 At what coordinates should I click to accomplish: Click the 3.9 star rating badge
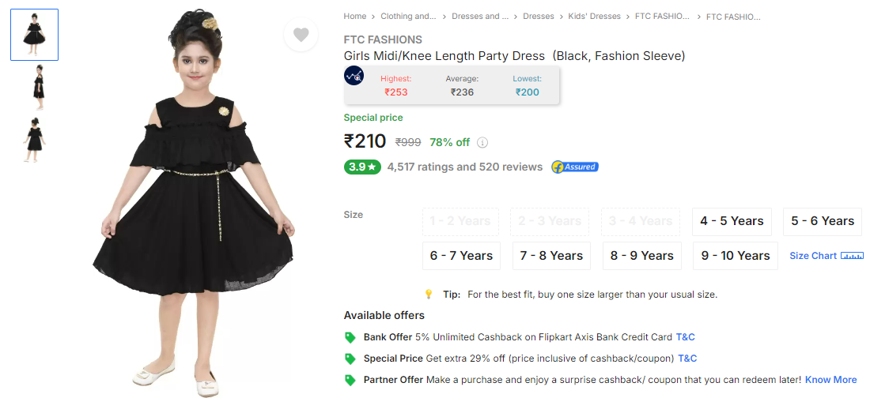click(362, 167)
